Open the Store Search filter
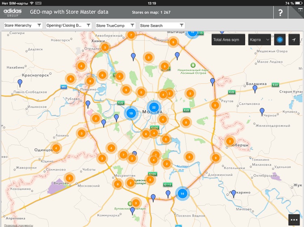The image size is (304, 227). pyautogui.click(x=162, y=25)
